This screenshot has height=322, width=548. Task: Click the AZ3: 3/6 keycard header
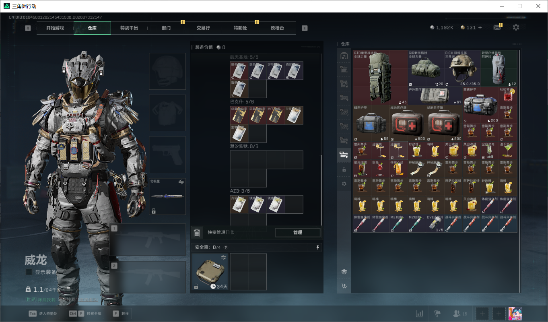click(240, 191)
